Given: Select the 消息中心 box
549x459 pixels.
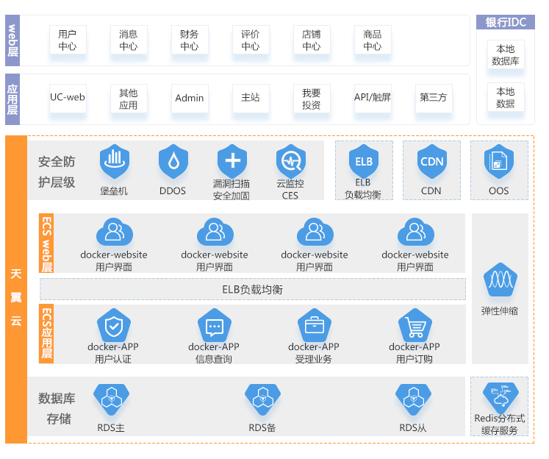Looking at the screenshot, I should click(129, 40).
